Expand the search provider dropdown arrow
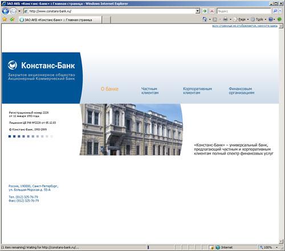 [280, 11]
